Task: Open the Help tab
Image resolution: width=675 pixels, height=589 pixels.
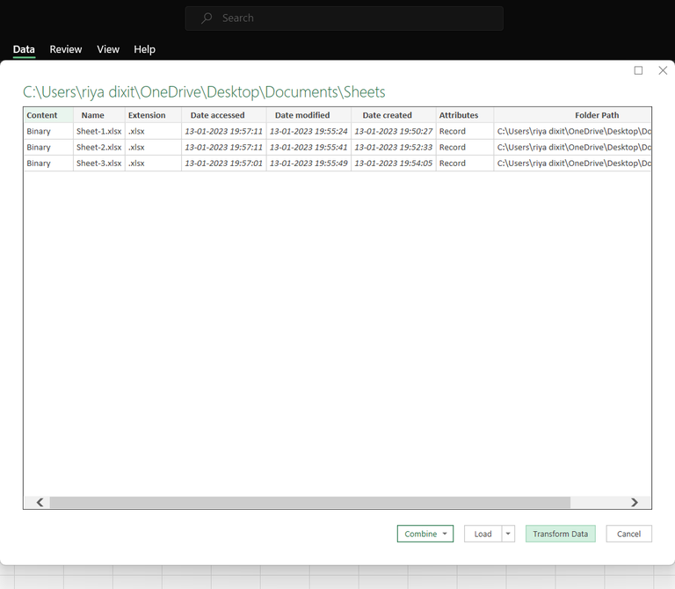Action: (144, 49)
